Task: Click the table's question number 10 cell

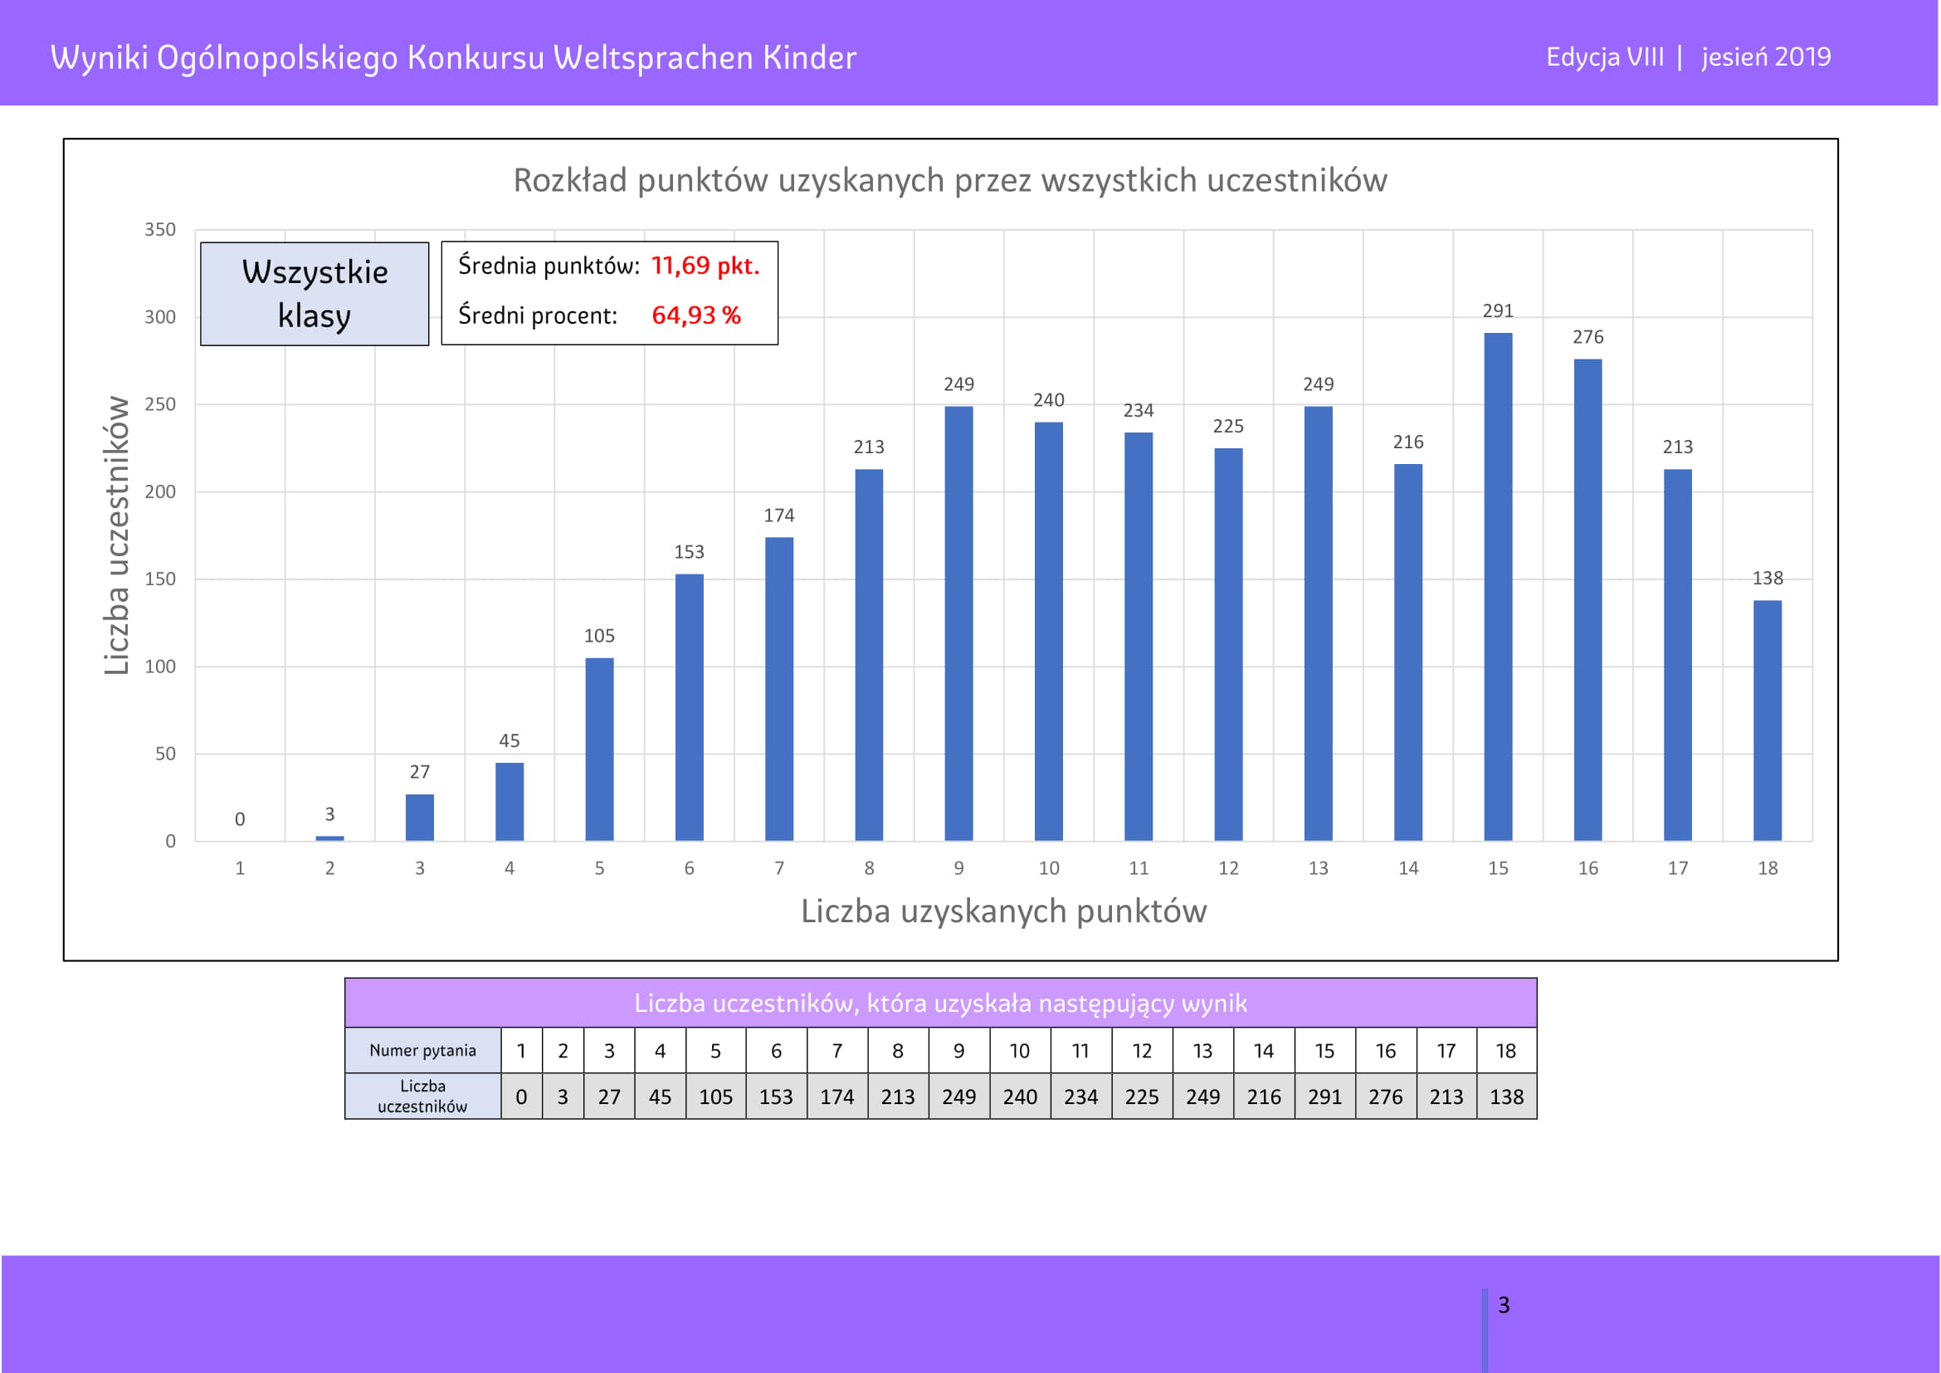Action: point(1021,1050)
